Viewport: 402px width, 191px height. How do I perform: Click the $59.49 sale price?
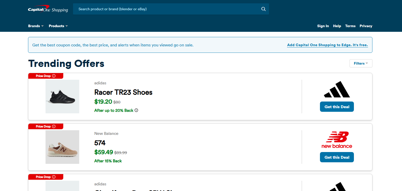(x=104, y=152)
